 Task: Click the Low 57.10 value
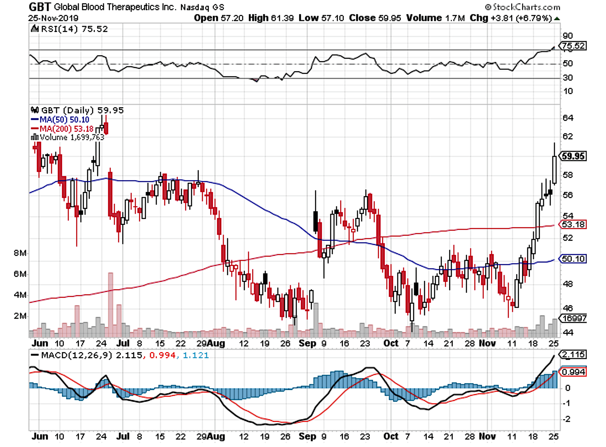click(321, 18)
